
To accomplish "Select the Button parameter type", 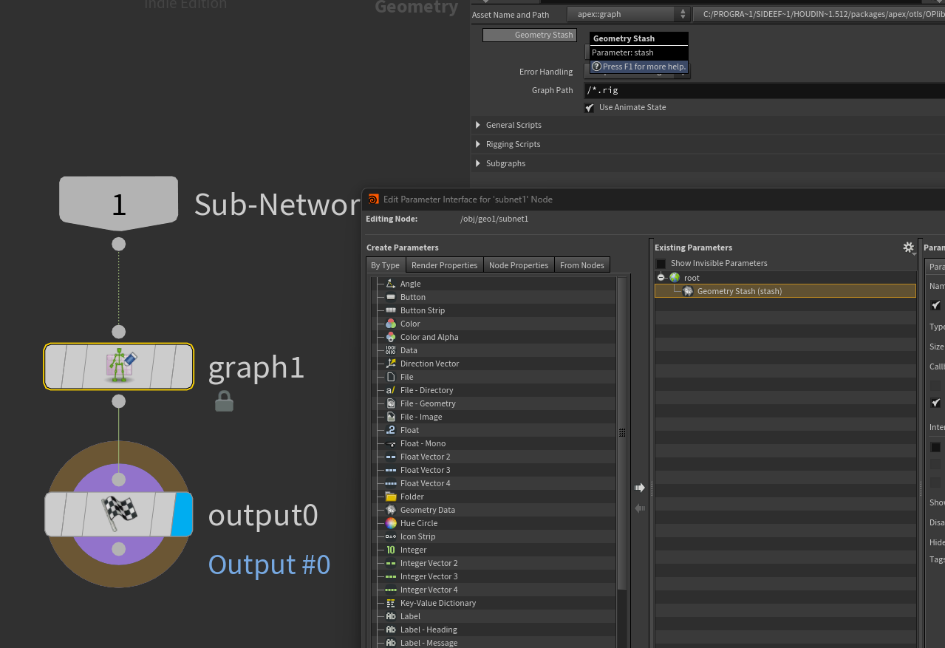I will [412, 297].
